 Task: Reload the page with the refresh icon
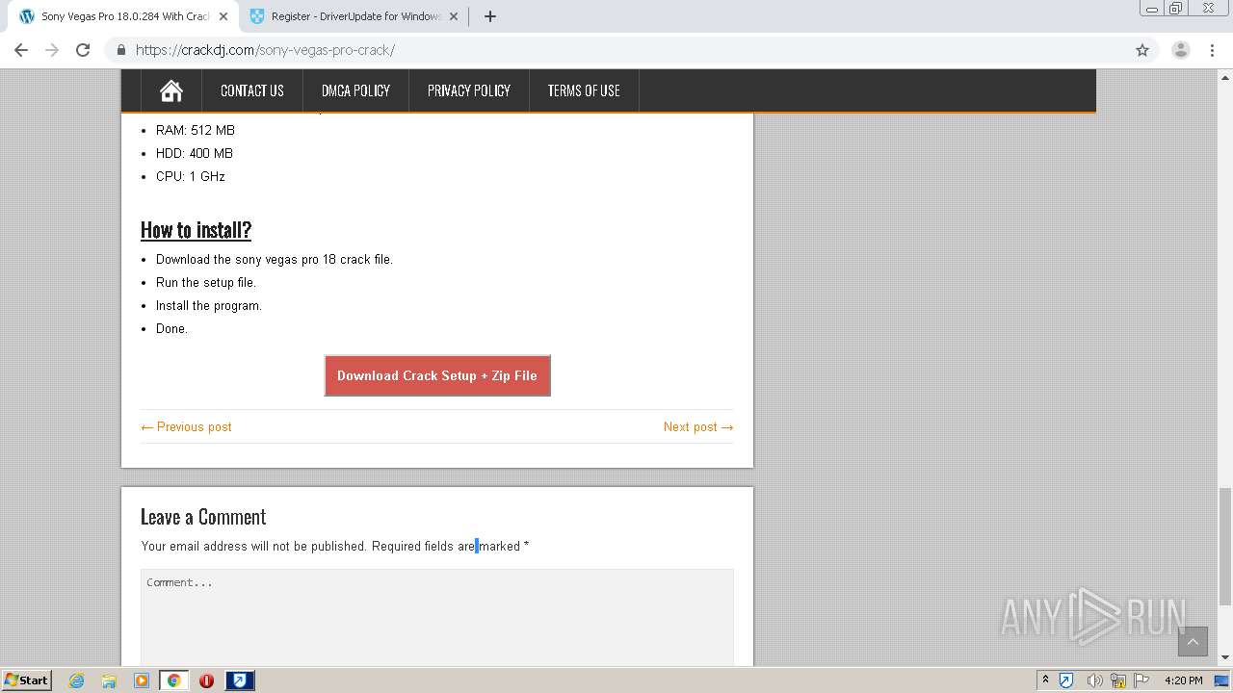pos(83,50)
